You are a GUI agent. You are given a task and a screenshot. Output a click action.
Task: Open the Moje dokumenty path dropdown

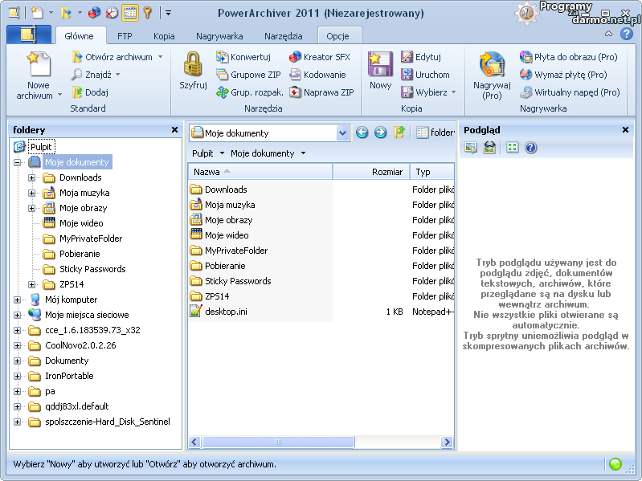click(x=343, y=133)
